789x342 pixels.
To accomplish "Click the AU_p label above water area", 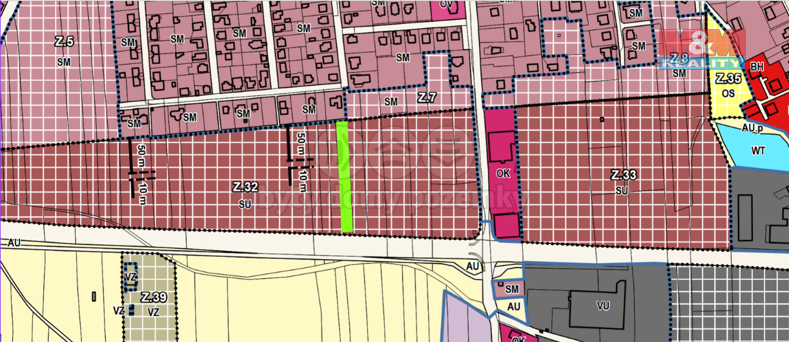I will 753,128.
